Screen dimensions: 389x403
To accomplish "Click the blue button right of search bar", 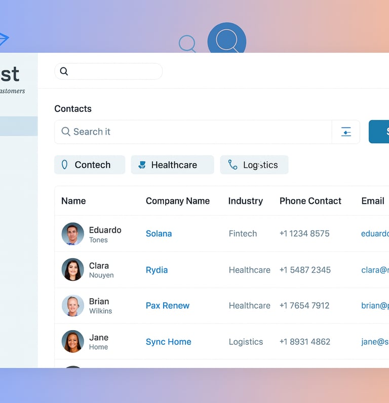I will (x=379, y=132).
